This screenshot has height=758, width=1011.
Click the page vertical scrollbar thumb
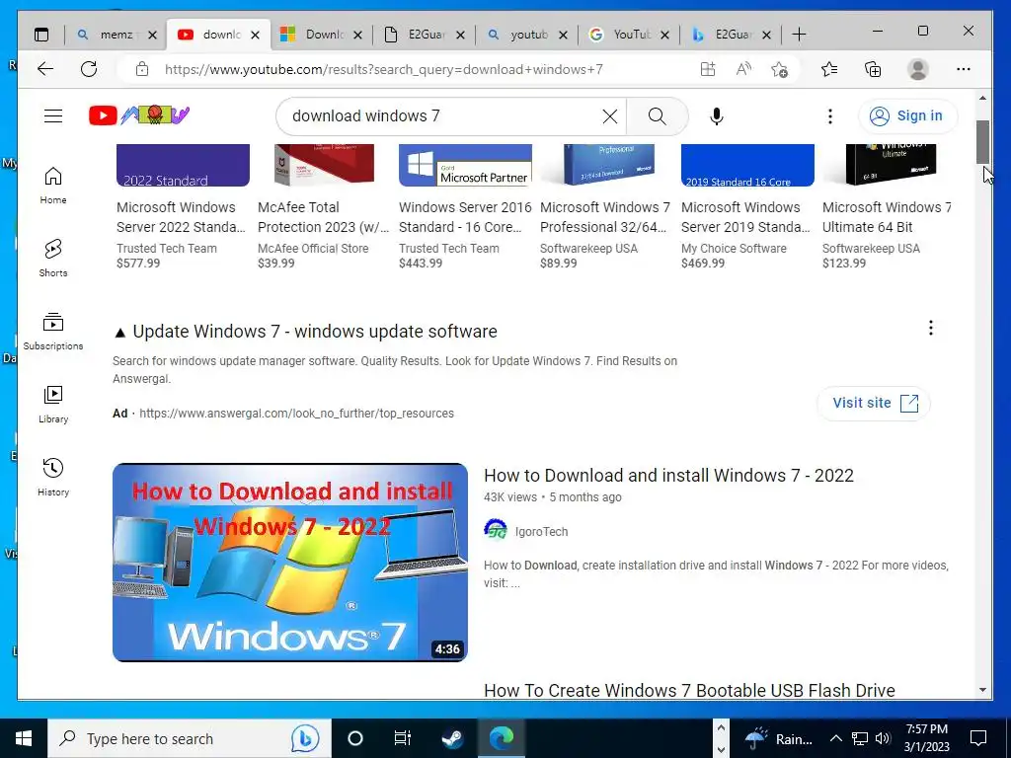982,142
